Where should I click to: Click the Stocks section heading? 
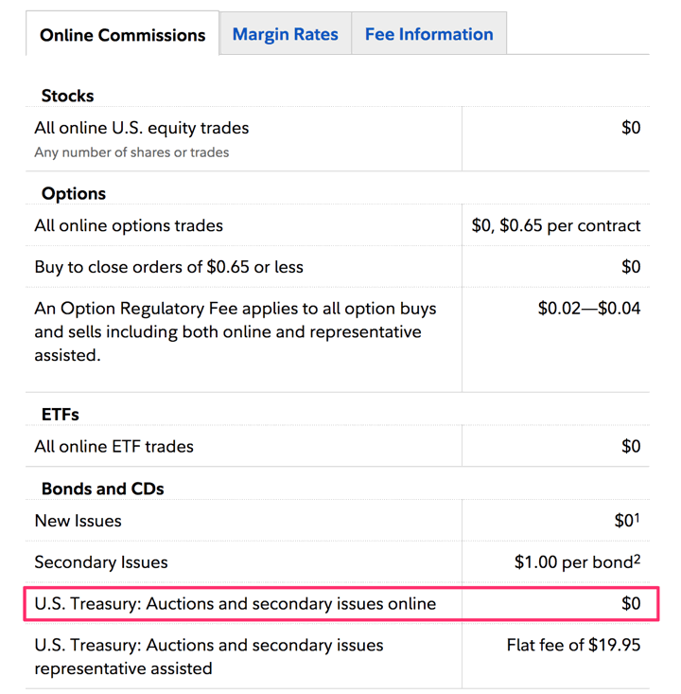coord(67,96)
